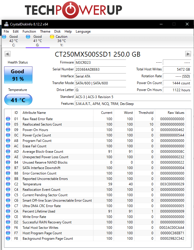
Task: Click status orb for Average Block-Erase Count
Action: click(8, 151)
